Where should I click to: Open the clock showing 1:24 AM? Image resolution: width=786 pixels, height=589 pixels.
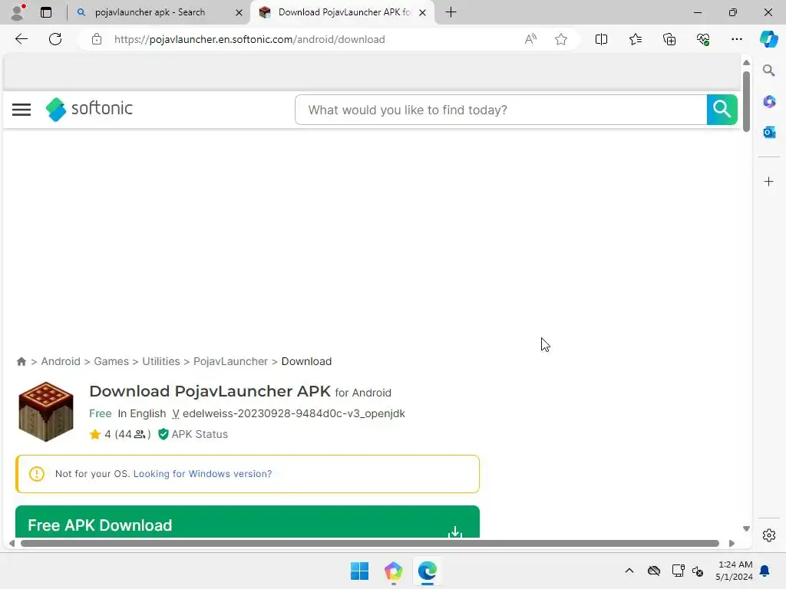734,571
